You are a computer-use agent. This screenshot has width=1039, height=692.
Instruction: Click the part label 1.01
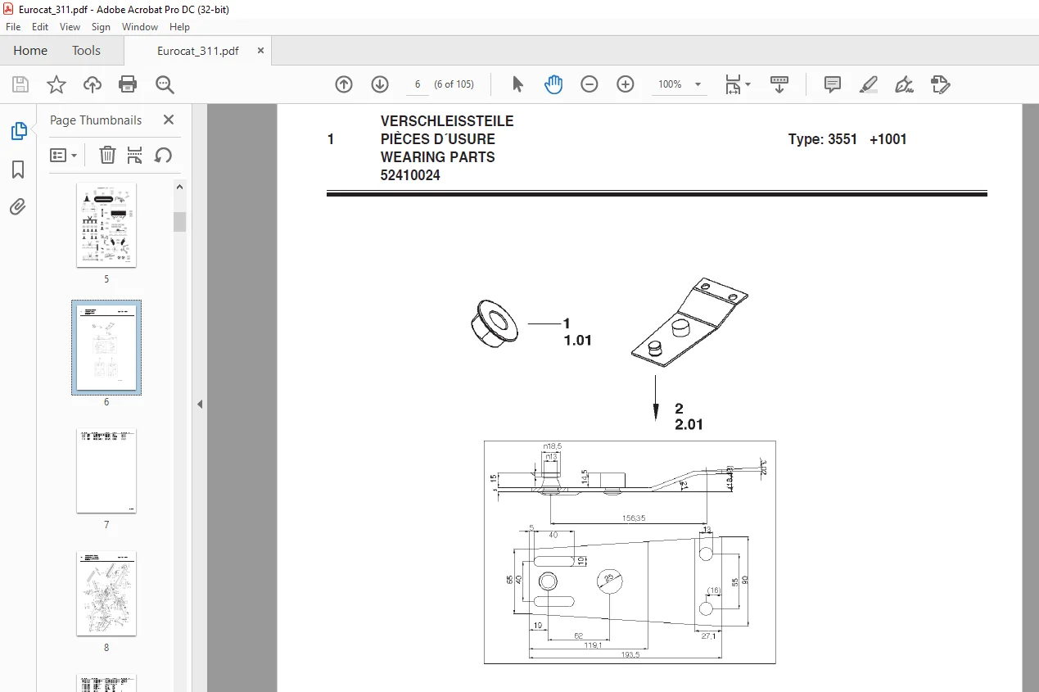[x=577, y=341]
